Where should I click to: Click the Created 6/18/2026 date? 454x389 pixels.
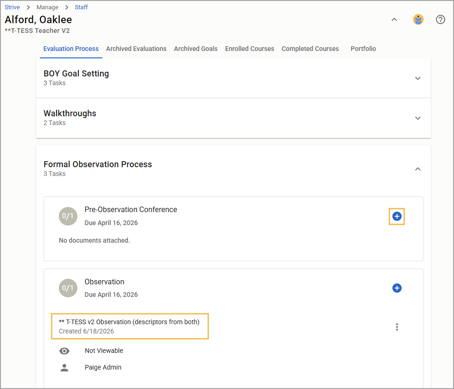click(x=86, y=331)
